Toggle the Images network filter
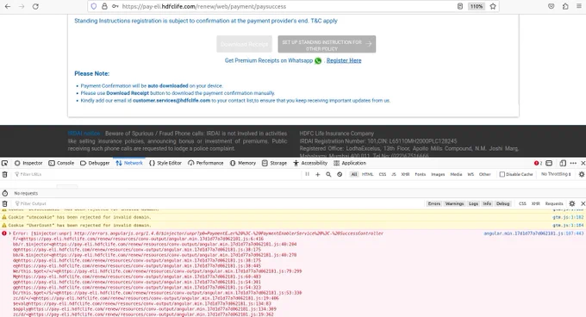 pos(438,174)
